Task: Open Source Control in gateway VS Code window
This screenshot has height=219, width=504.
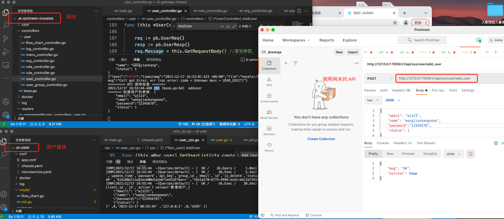Action: (5, 39)
